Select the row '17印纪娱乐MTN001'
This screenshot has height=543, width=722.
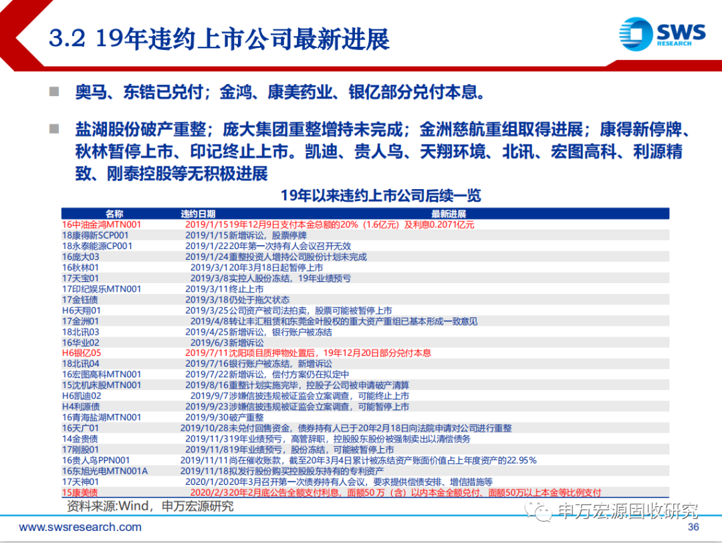coord(365,289)
